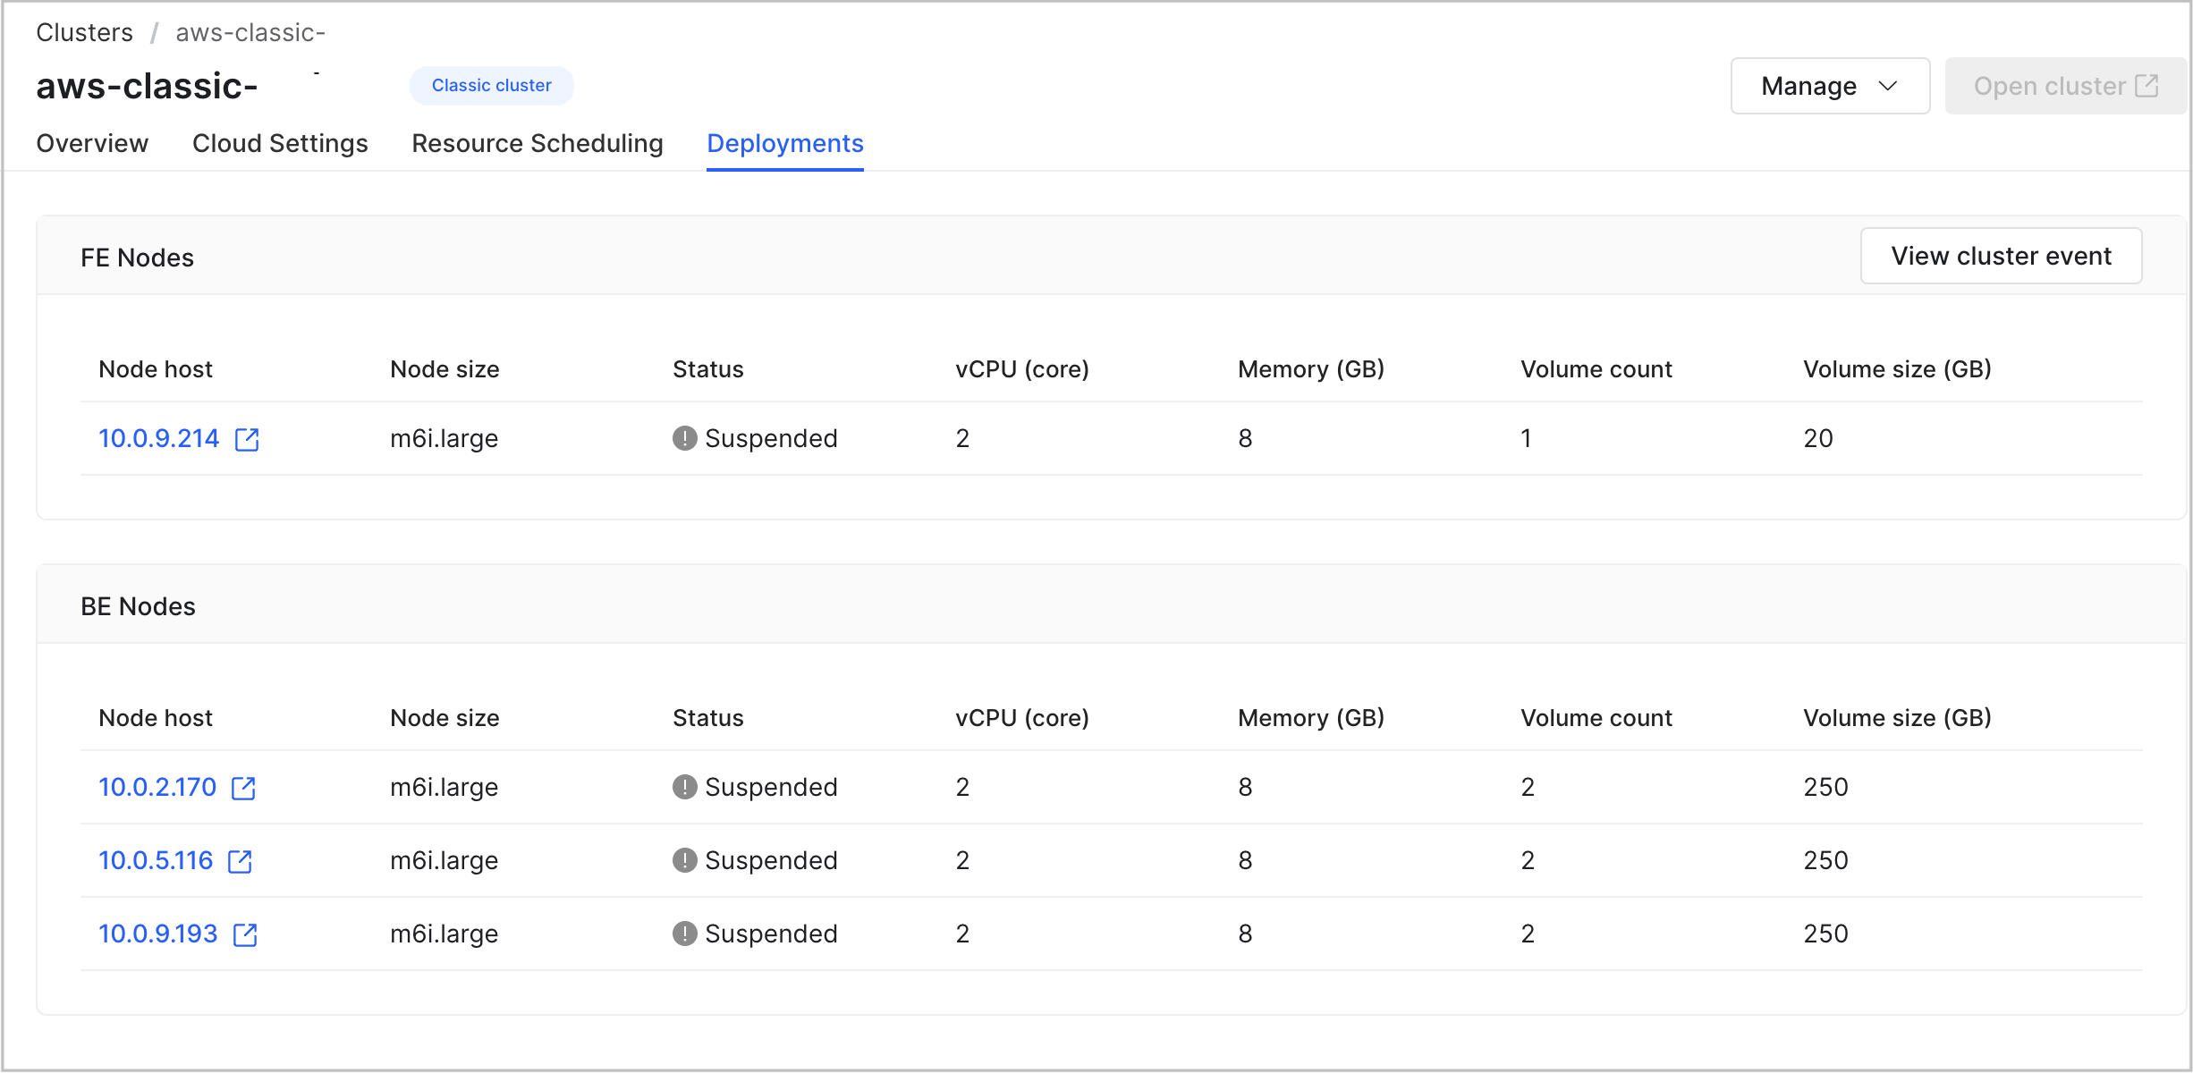Screen dimensions: 2193x1073
Task: Click m6i.large node size for 10.0.2.170
Action: point(444,788)
